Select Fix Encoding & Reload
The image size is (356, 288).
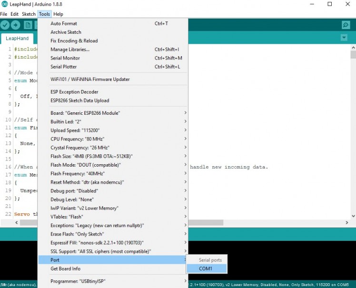click(113, 41)
